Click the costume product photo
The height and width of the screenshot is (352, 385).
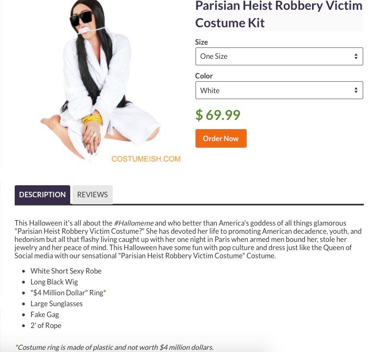(101, 81)
